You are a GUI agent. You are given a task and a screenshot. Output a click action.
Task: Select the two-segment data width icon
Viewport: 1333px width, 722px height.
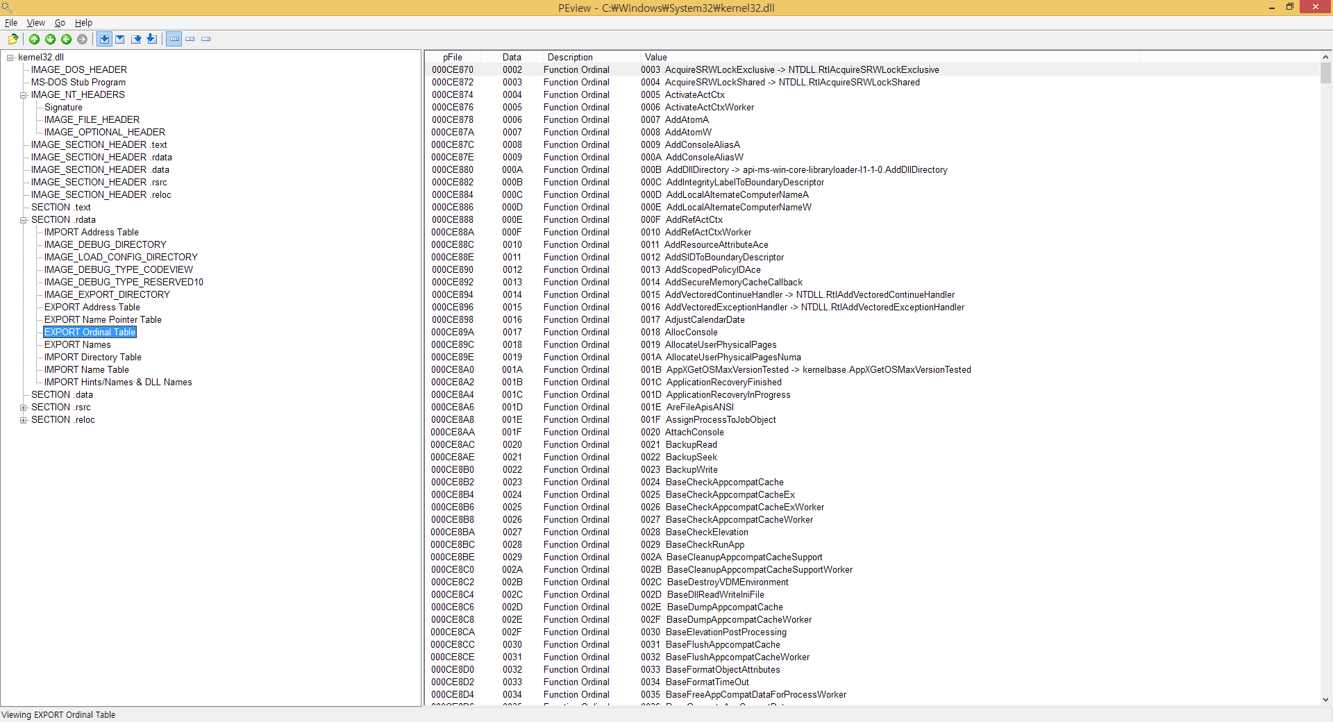[x=190, y=39]
